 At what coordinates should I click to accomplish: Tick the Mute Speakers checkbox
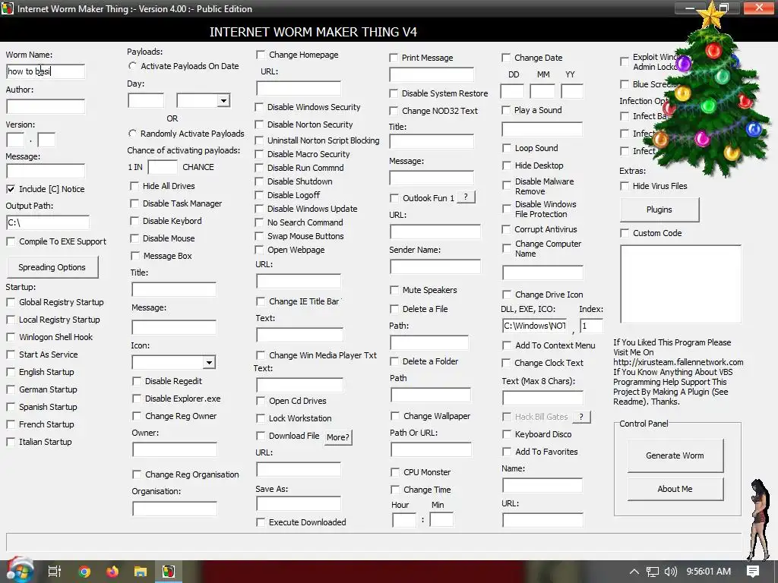point(394,290)
